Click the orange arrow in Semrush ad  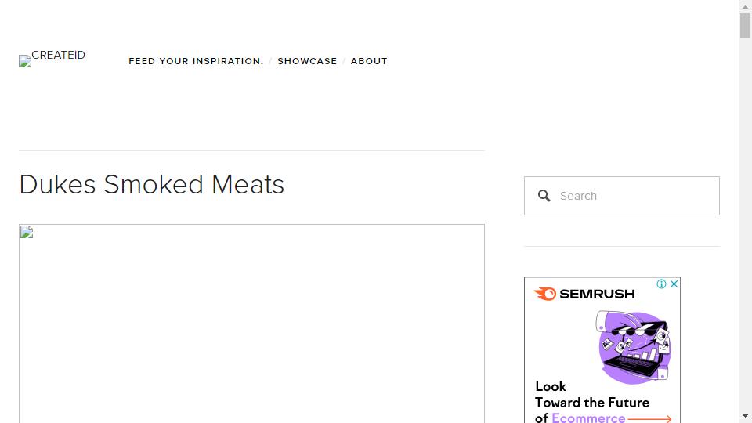click(x=650, y=418)
